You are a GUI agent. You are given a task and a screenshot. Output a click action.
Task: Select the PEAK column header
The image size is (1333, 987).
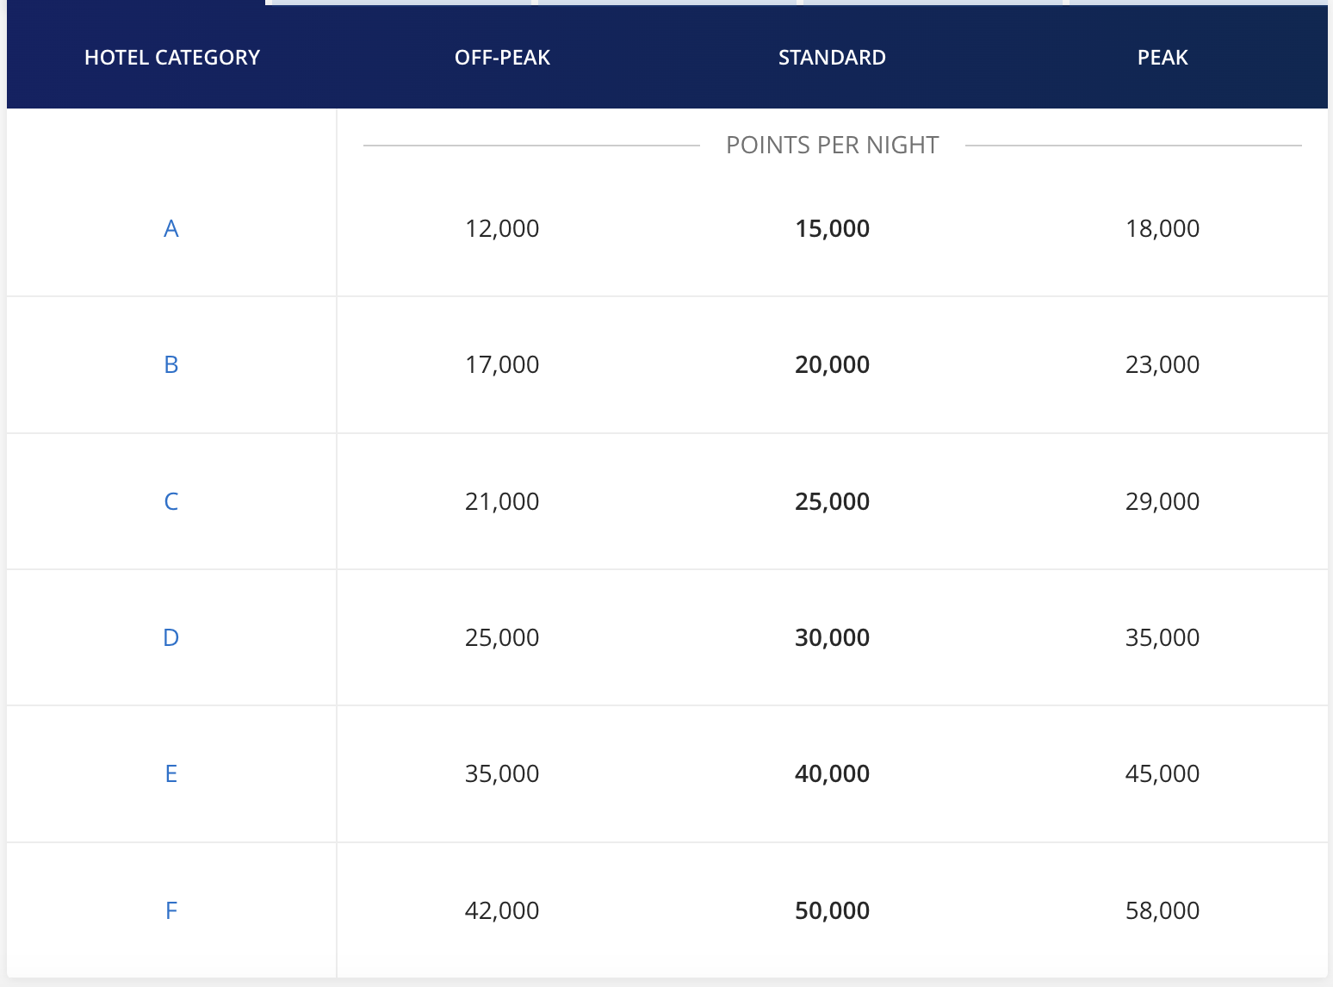tap(1162, 58)
